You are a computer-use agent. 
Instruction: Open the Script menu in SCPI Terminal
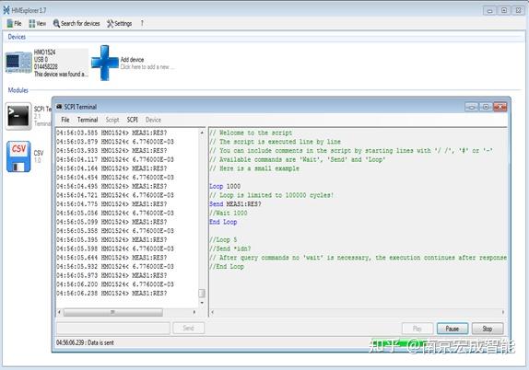(x=112, y=120)
